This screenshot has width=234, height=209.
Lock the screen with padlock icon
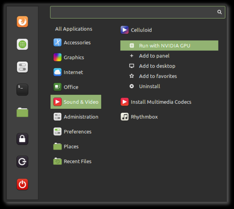tap(22, 139)
